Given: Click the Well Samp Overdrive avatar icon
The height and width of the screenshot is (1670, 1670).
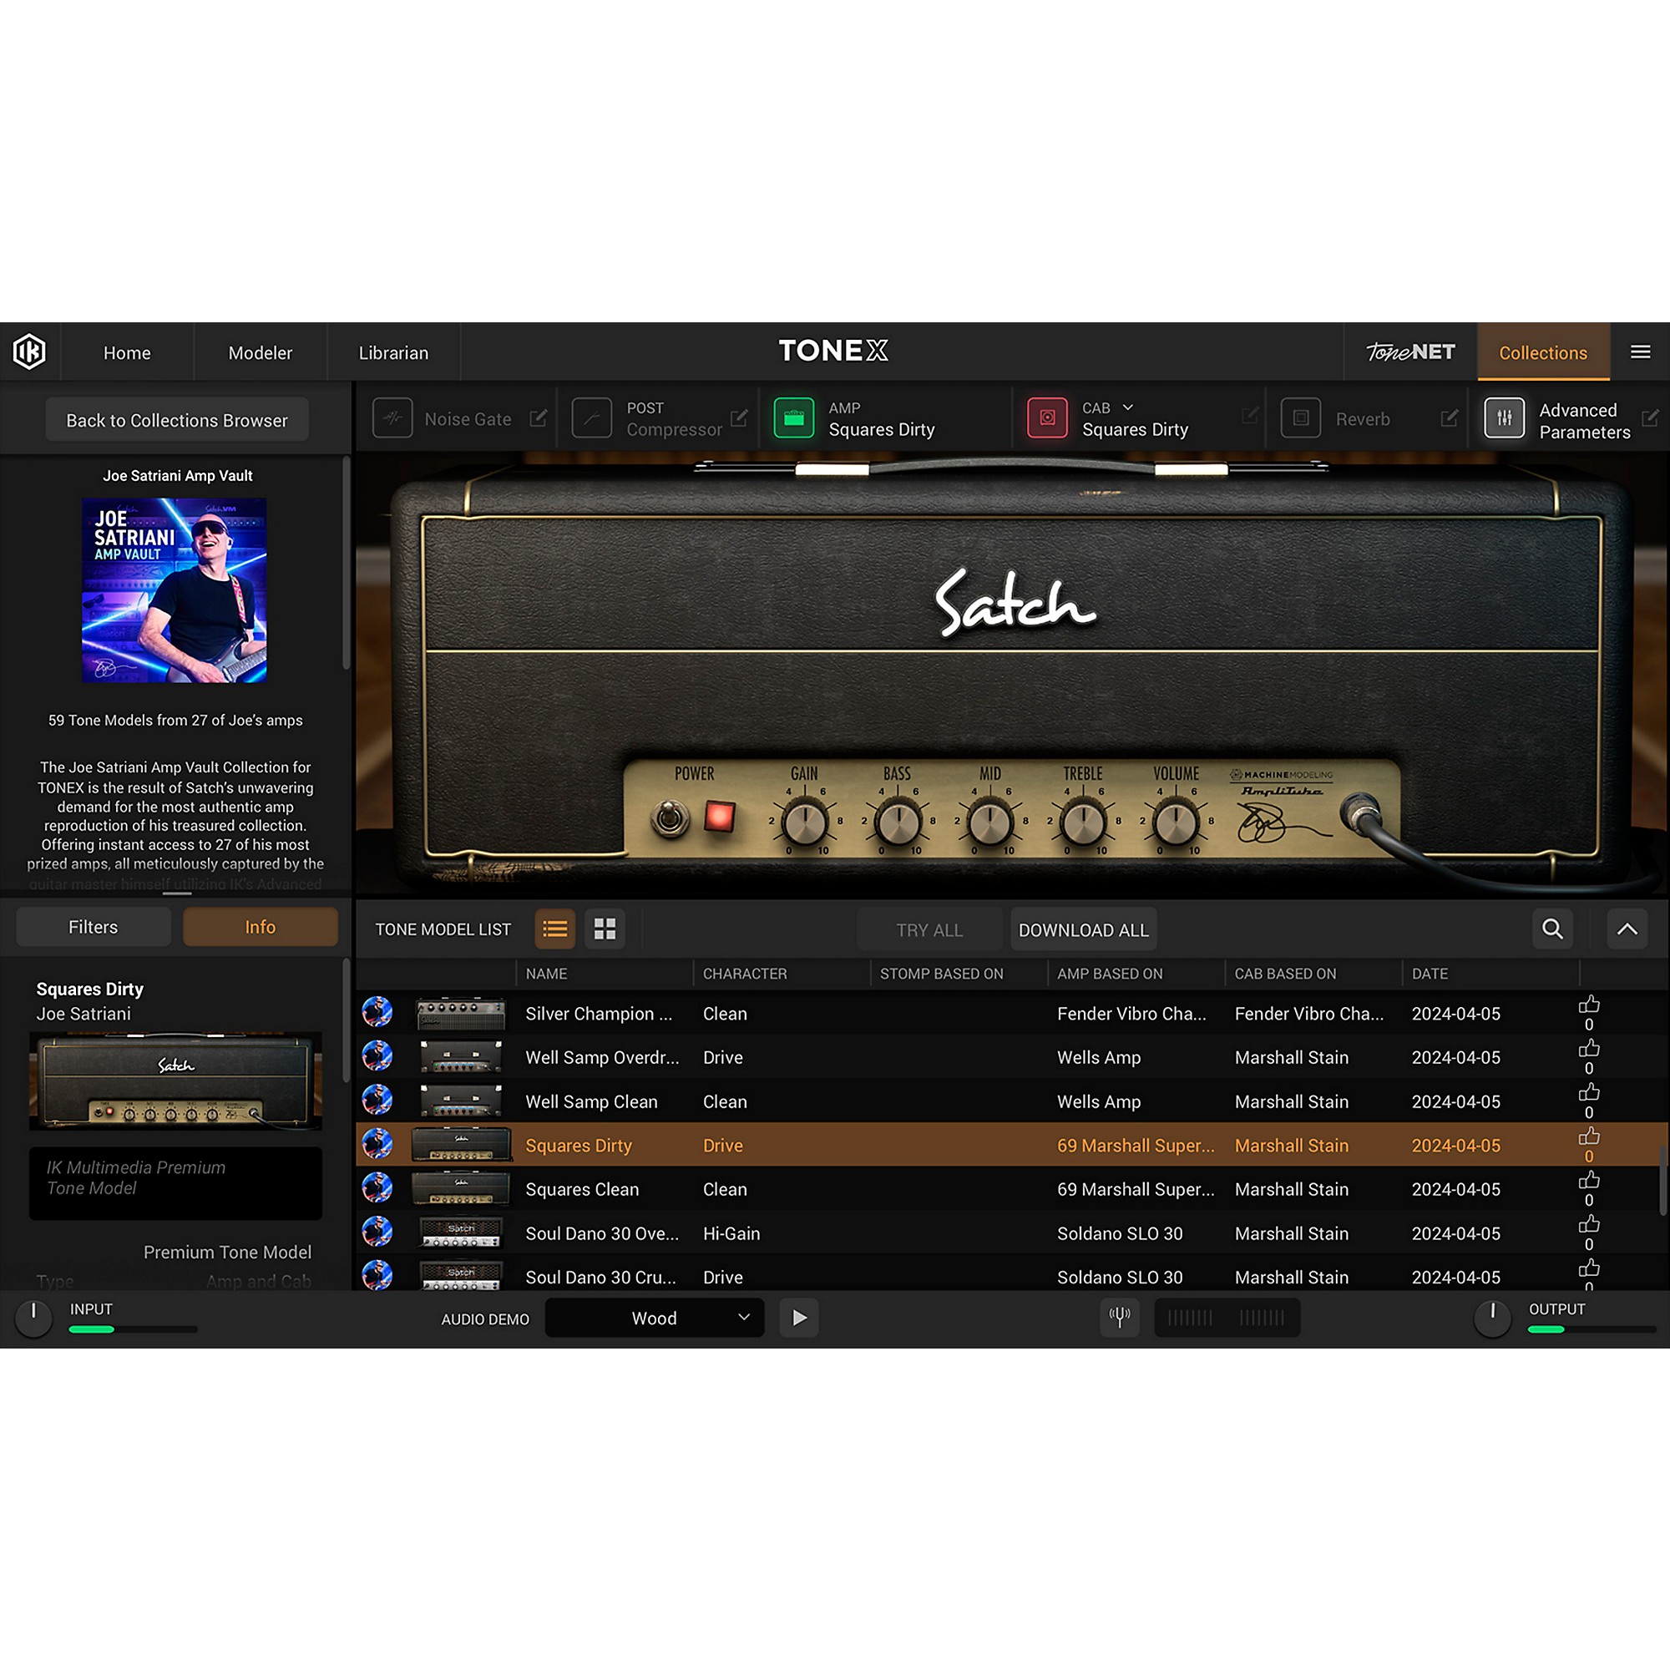Looking at the screenshot, I should pos(377,1055).
